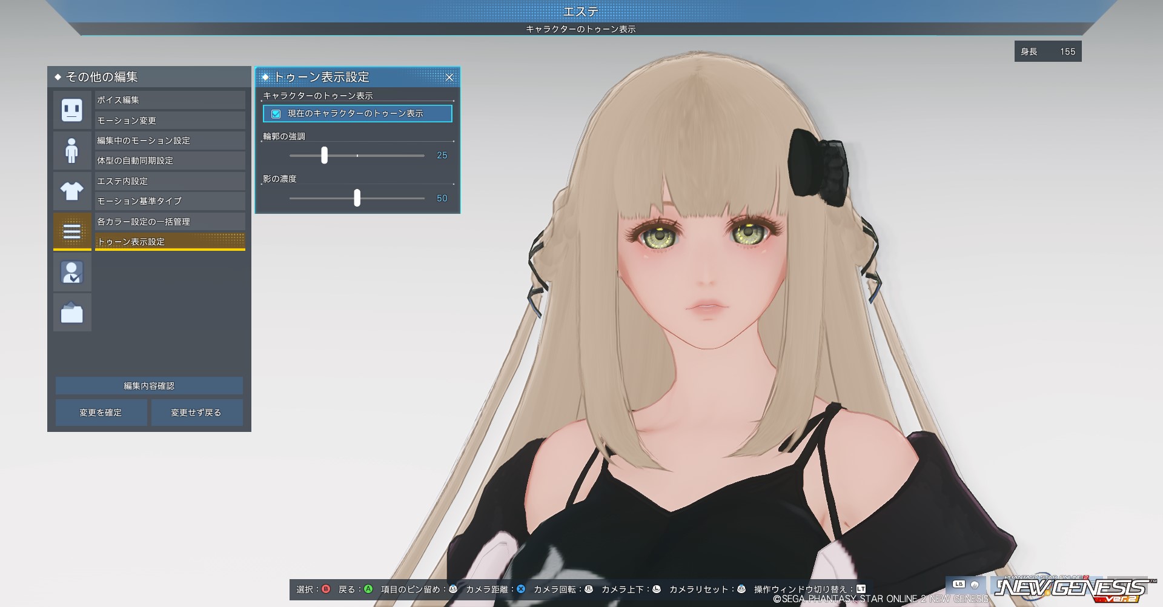Select the list settings category icon
Image resolution: width=1163 pixels, height=607 pixels.
72,231
